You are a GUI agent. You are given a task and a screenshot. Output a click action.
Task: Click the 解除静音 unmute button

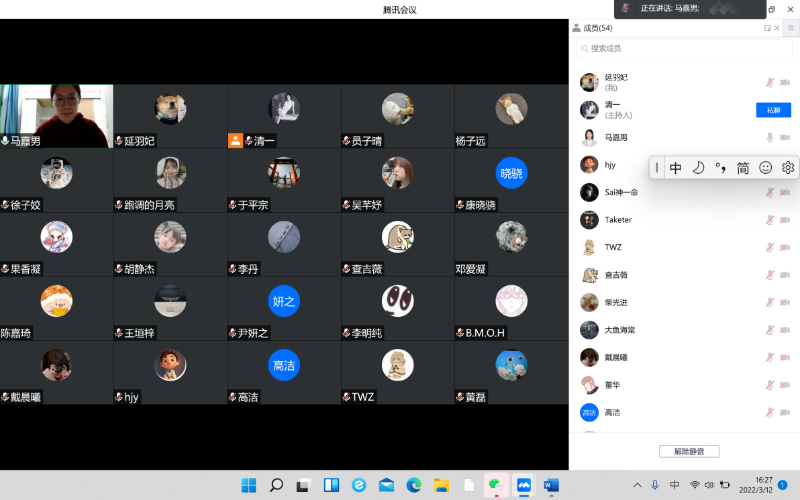(x=689, y=452)
